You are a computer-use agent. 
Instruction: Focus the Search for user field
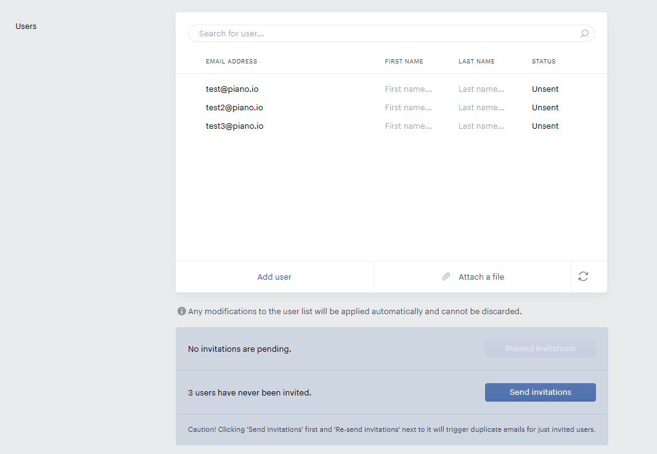(391, 33)
